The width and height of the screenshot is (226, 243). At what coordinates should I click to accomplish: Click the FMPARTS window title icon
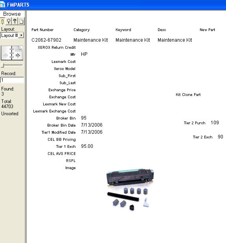pyautogui.click(x=2, y=5)
